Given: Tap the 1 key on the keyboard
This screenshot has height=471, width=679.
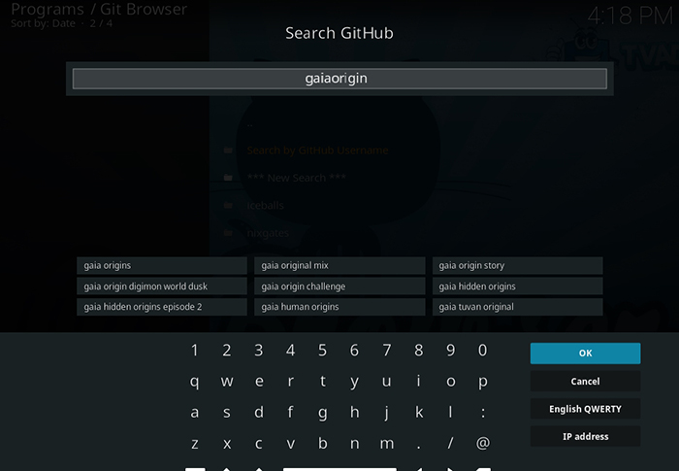Looking at the screenshot, I should coord(194,350).
